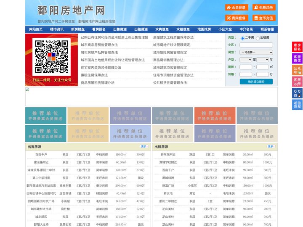Focus the maximum 价格 input

click(x=263, y=74)
